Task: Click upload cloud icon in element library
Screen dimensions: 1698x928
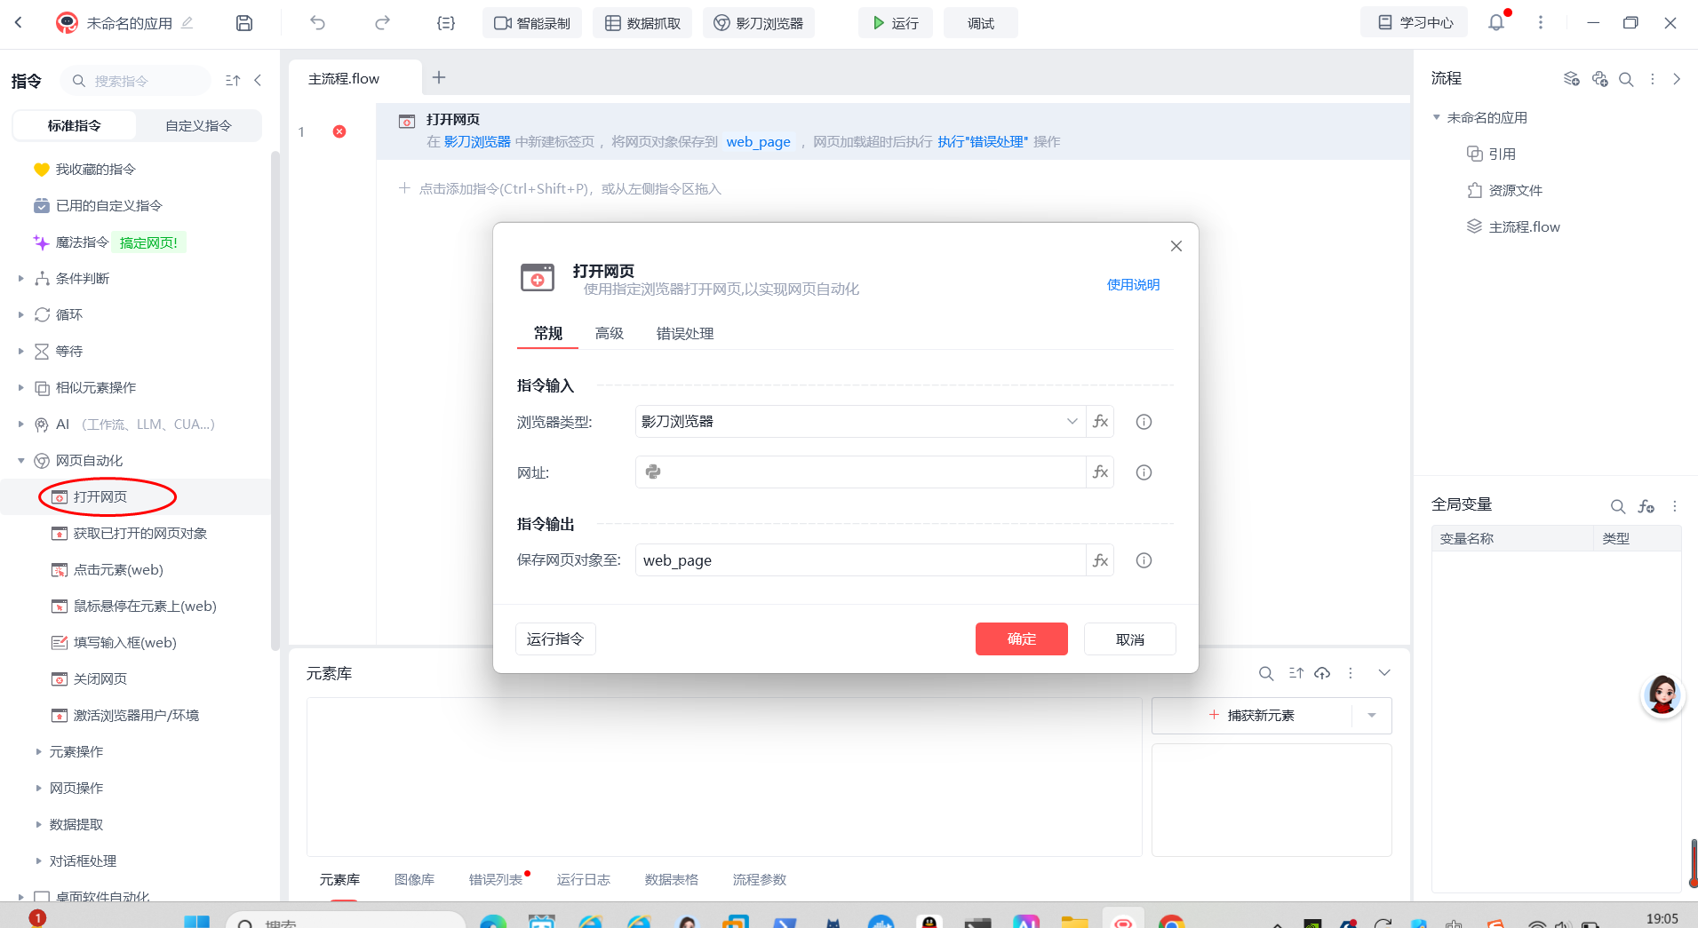Action: click(x=1322, y=673)
